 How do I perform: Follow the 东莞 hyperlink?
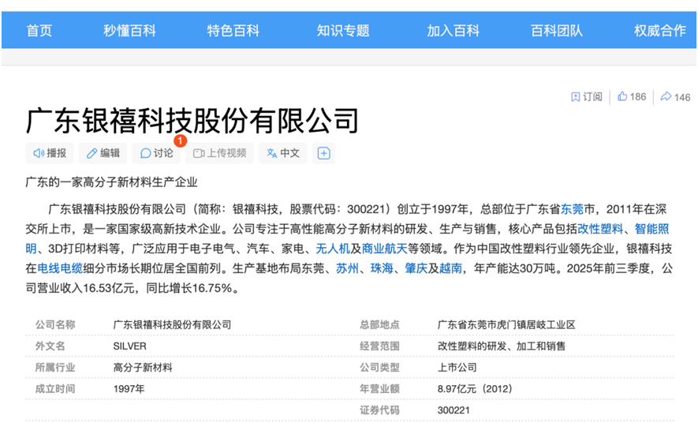572,209
